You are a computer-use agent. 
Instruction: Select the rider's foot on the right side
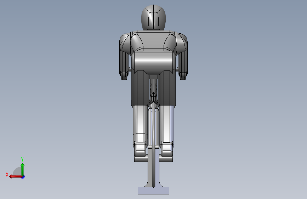coord(167,149)
